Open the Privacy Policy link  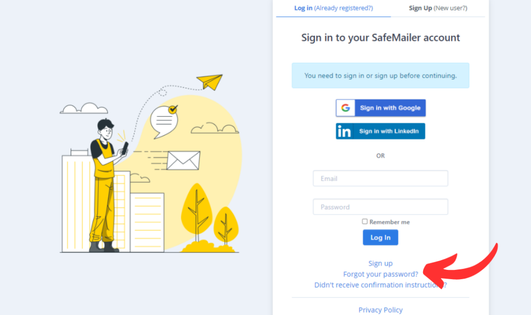[x=380, y=310]
